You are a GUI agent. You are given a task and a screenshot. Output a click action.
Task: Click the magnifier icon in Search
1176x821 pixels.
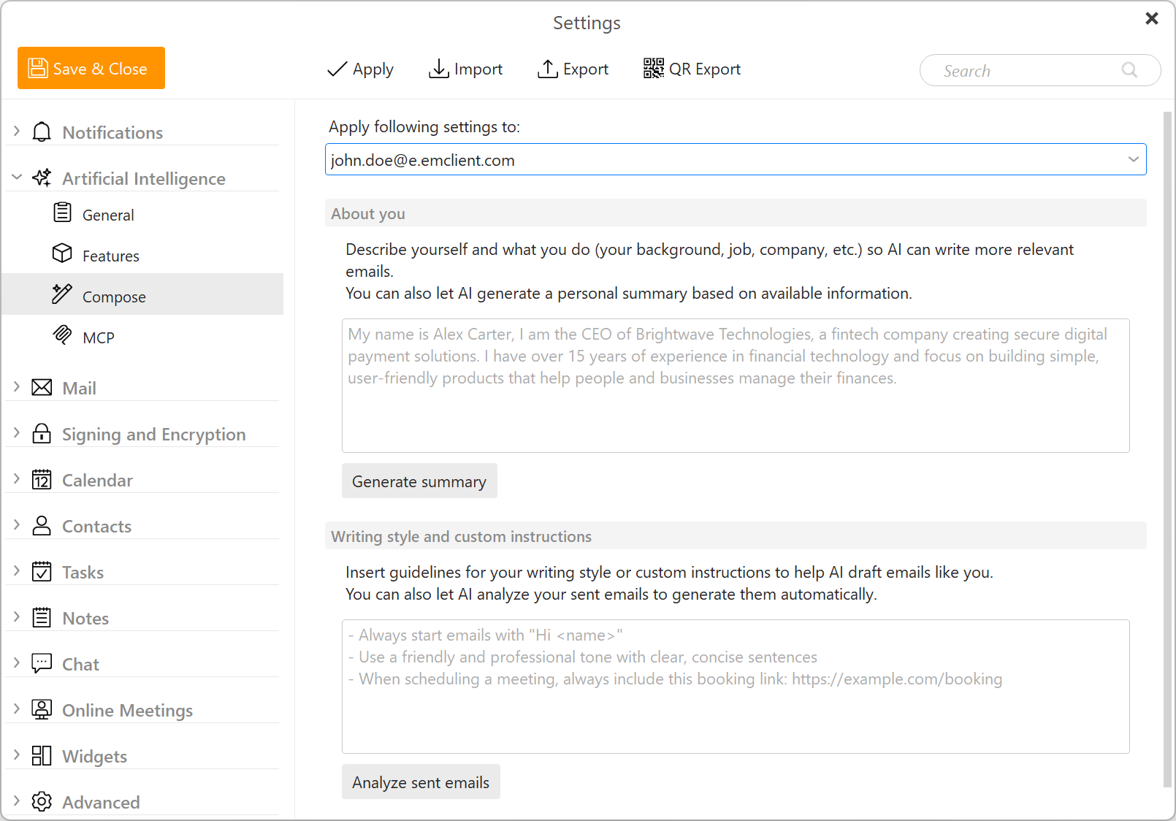[1129, 70]
